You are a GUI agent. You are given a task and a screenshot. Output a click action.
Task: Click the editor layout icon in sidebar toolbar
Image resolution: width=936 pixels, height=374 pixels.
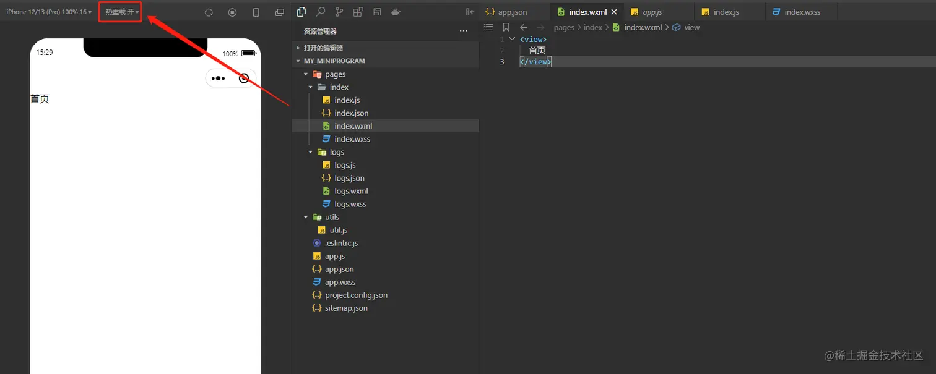pyautogui.click(x=377, y=12)
